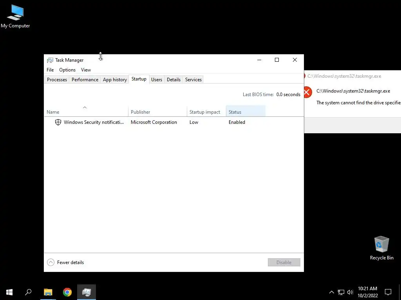401x300 pixels.
Task: Open the Windows Start menu
Action: tap(9, 292)
